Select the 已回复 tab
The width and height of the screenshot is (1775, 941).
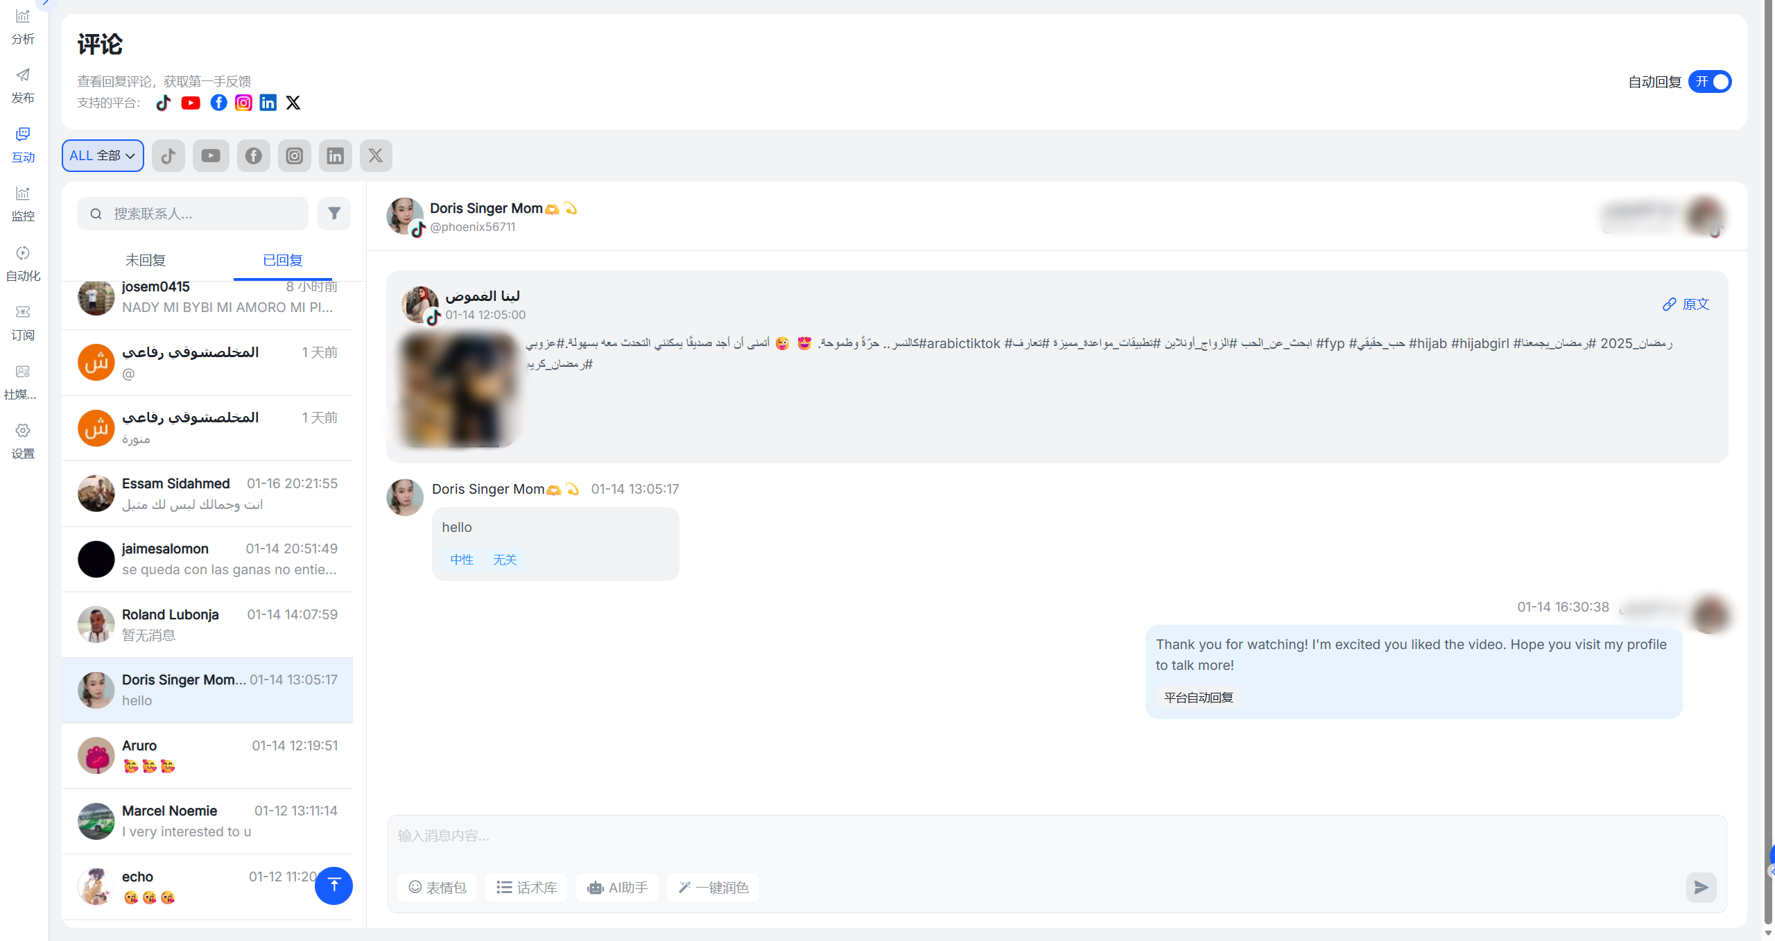[x=283, y=260]
